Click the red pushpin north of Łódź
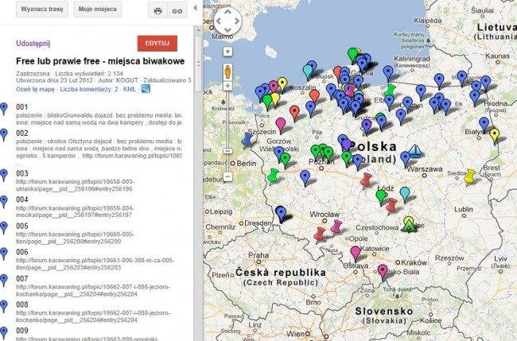The image size is (517, 341). (x=367, y=181)
